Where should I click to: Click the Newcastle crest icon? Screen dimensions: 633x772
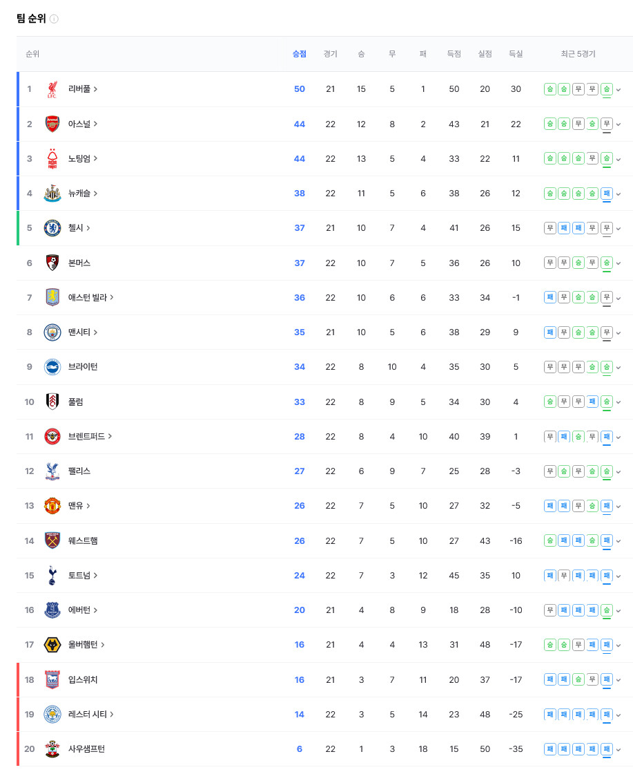[52, 194]
